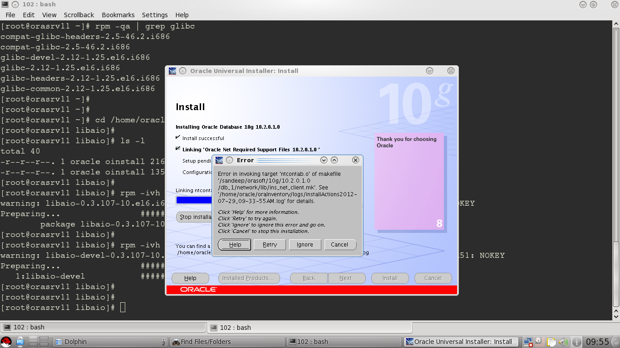The width and height of the screenshot is (620, 348).
Task: Click the Back button in the installer
Action: [x=309, y=278]
